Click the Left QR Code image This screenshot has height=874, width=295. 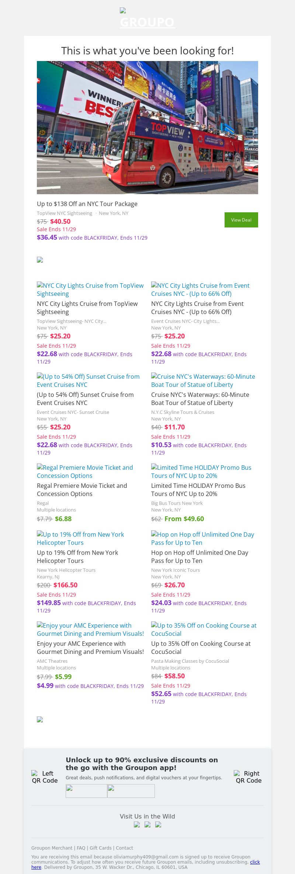click(45, 777)
